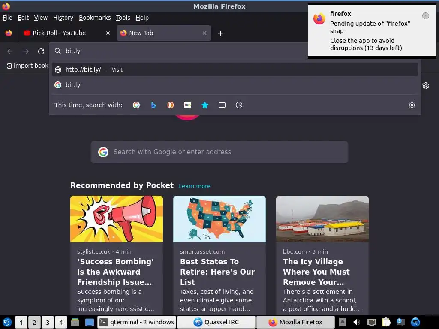Go forward using the forward arrow
Screen dimensions: 439x329
[x=26, y=51]
